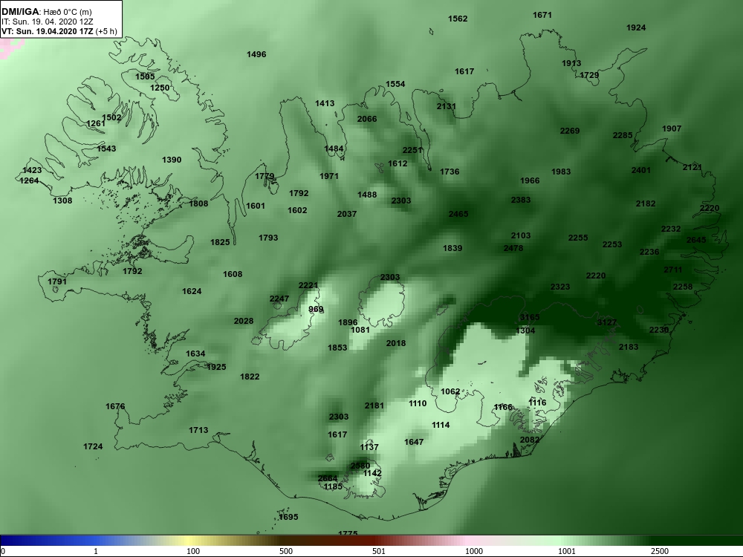Click the legend label 1000
The width and height of the screenshot is (743, 557).
[x=474, y=551]
